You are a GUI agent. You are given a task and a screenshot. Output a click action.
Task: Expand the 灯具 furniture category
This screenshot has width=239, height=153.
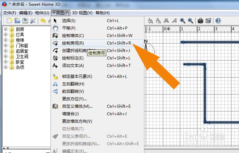click(5, 34)
